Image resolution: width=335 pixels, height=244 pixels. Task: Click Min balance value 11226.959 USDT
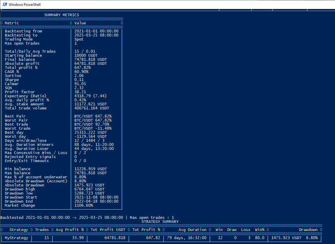(x=91, y=169)
